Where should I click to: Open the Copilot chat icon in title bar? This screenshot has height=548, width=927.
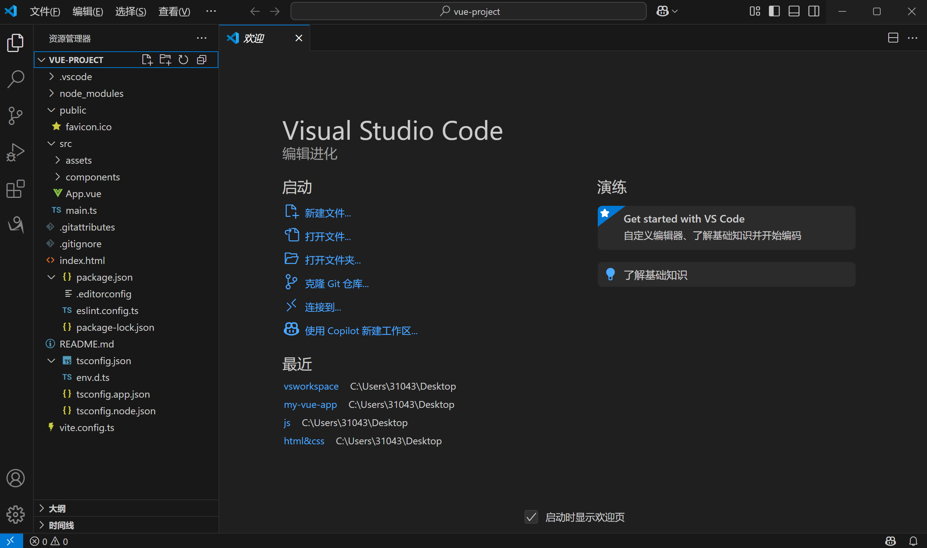(662, 11)
